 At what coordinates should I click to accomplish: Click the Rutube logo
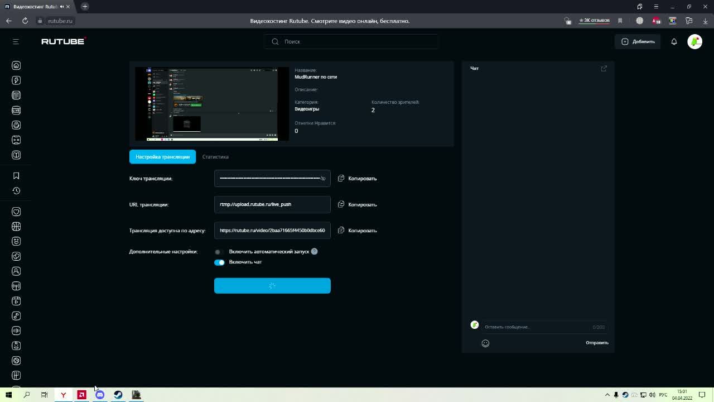63,41
